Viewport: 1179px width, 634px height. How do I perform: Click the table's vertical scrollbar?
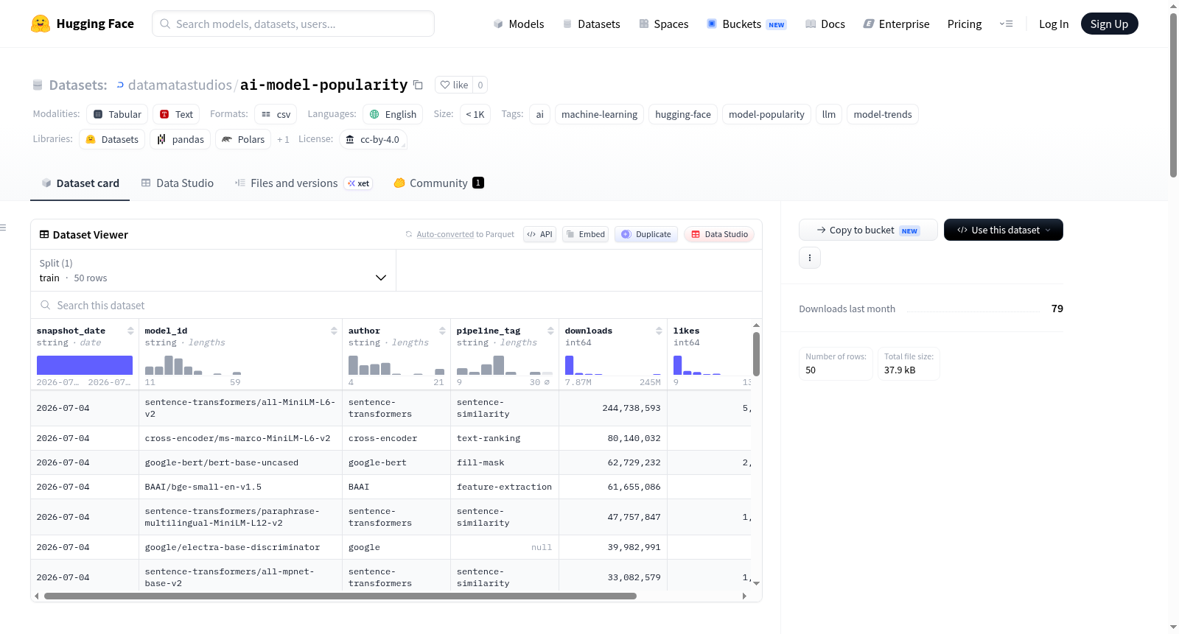point(756,353)
